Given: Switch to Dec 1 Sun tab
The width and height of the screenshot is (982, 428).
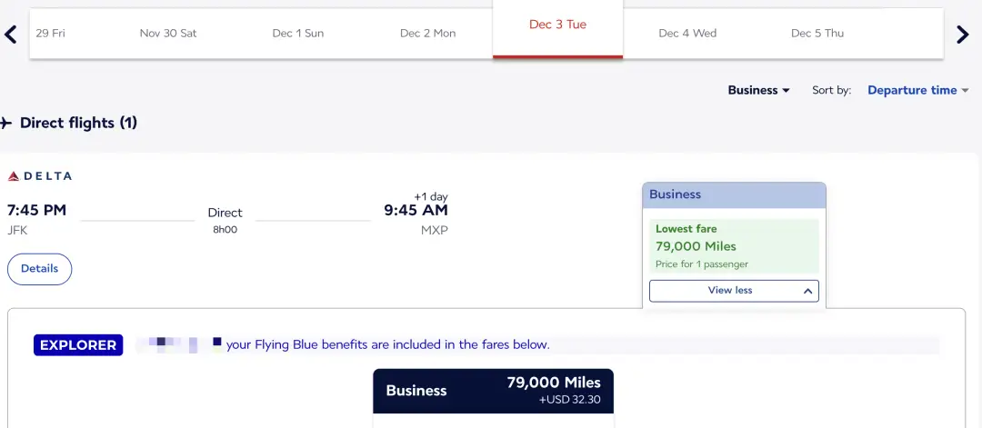Looking at the screenshot, I should tap(298, 34).
